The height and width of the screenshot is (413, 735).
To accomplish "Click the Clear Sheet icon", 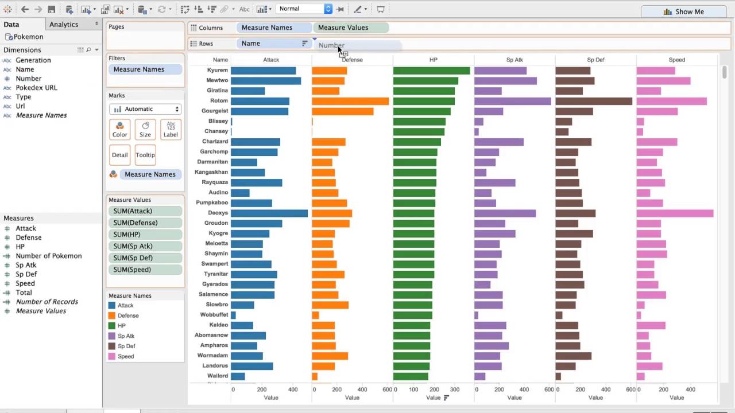I will coord(119,9).
